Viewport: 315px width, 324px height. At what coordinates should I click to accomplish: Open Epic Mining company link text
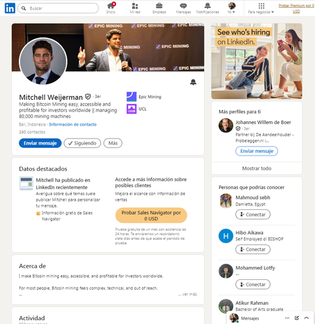pyautogui.click(x=150, y=97)
